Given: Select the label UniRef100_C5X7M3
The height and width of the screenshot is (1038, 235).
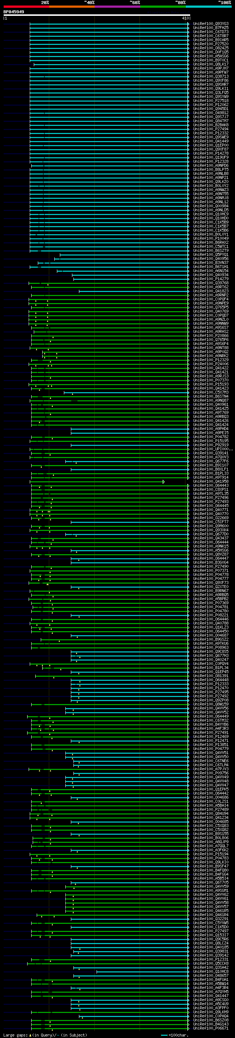Looking at the screenshot, I should point(211,392).
